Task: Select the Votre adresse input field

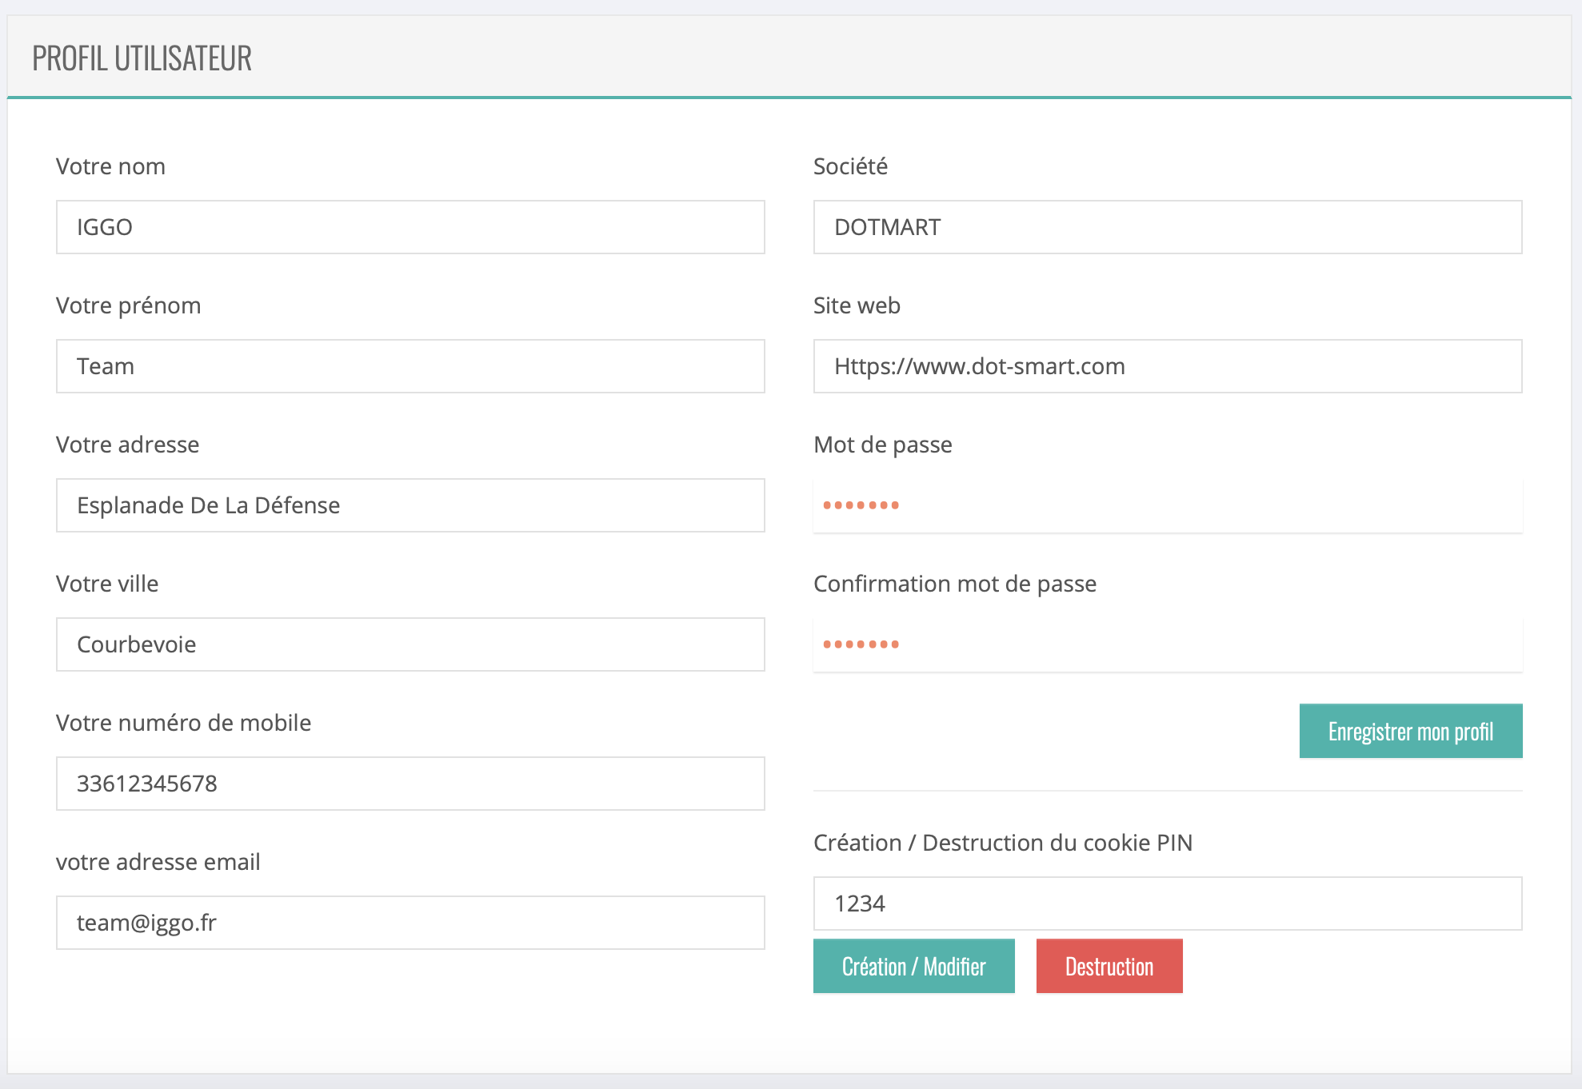Action: coord(409,505)
